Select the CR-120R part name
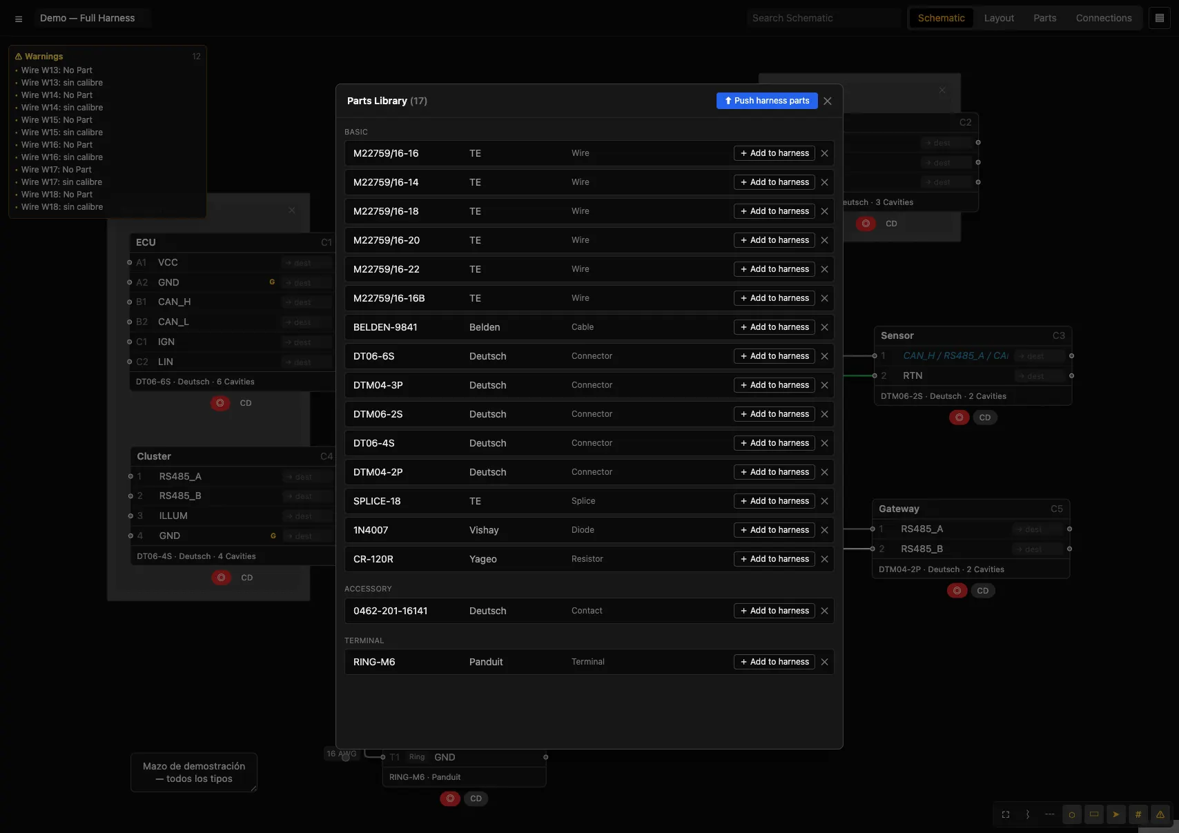Image resolution: width=1179 pixels, height=833 pixels. (x=373, y=559)
